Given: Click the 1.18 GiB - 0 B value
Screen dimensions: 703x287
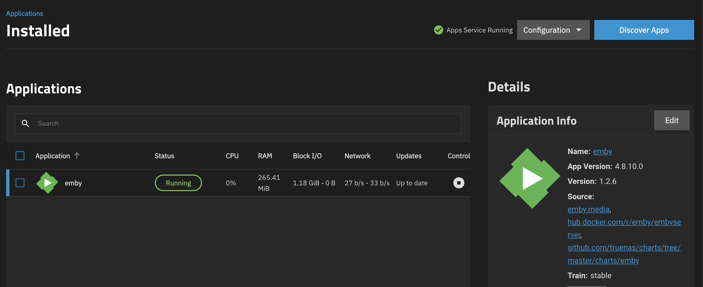Looking at the screenshot, I should click(314, 183).
